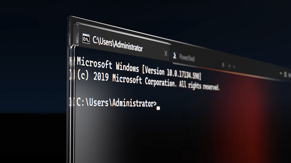
Task: Close the C:\Users\Administrator tab
Action: tap(166, 54)
